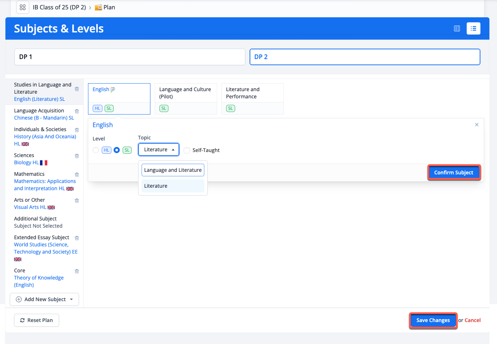Enable the Self-Taught checkbox
This screenshot has height=344, width=497.
[187, 150]
